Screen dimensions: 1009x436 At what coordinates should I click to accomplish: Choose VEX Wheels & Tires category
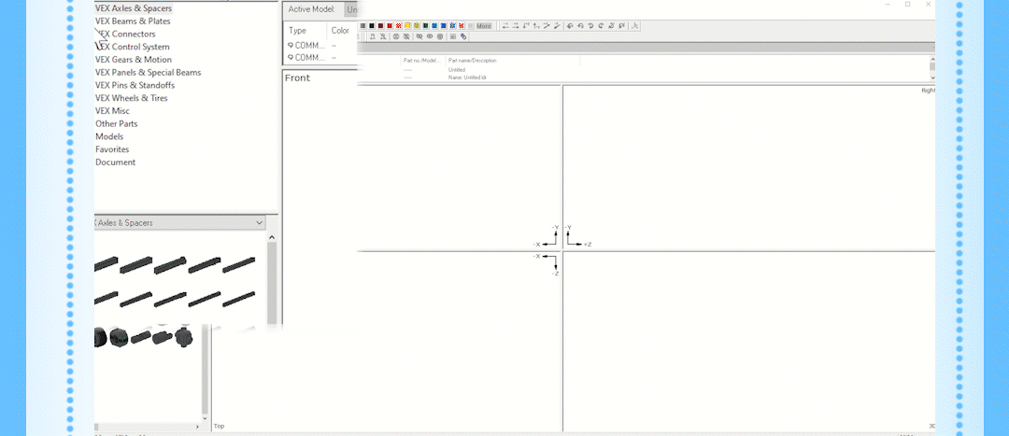tap(132, 98)
